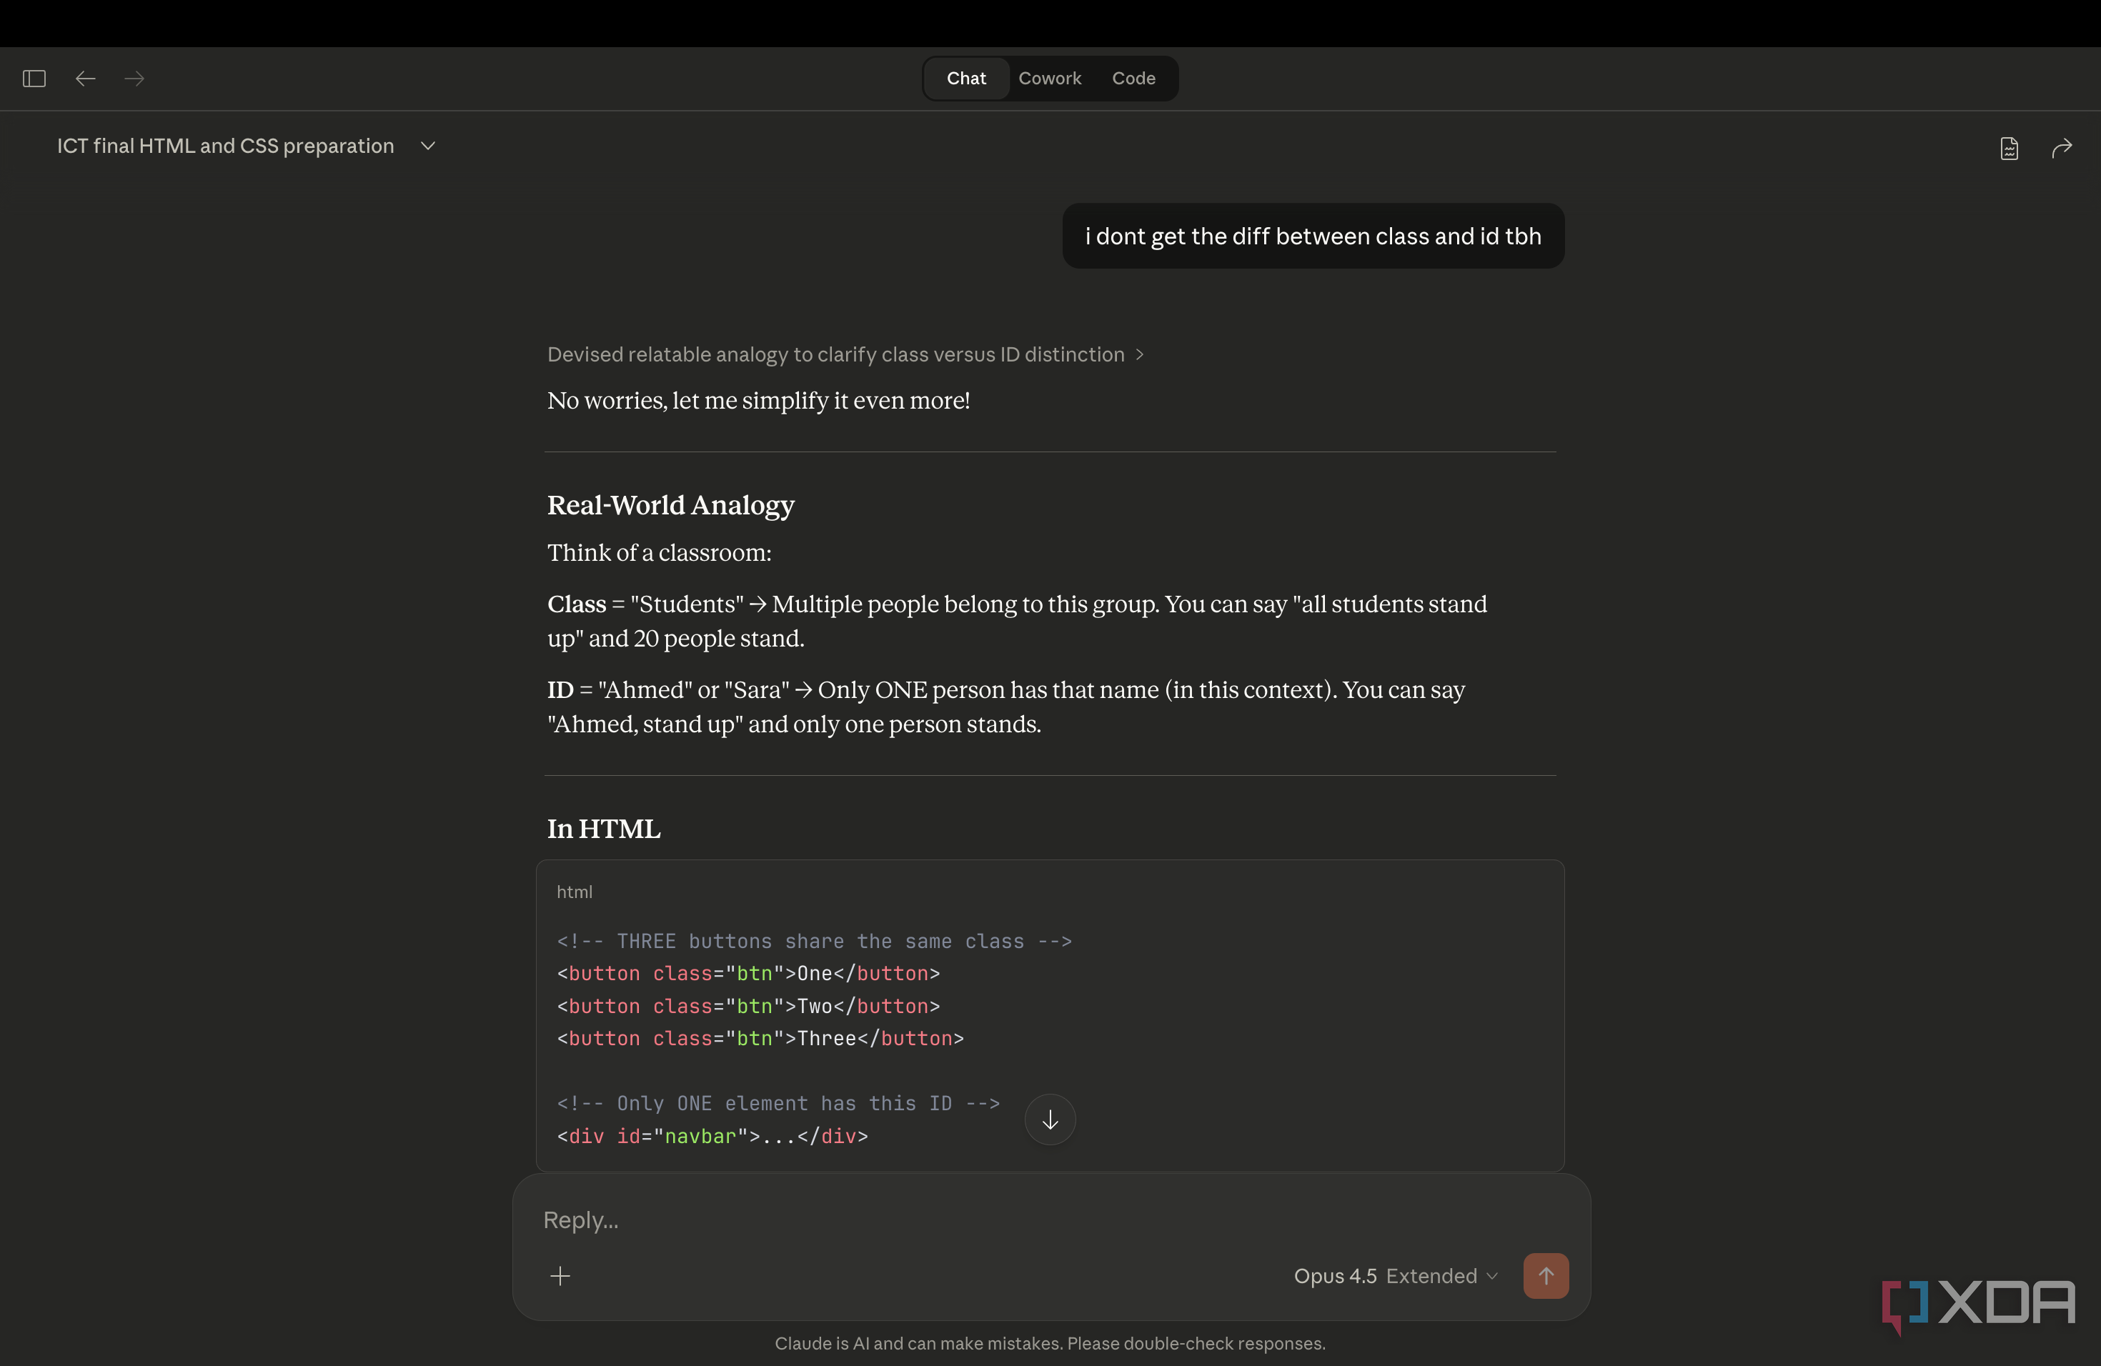Click the 'ID = "Ahmed" or "Sara"' paragraph

[x=1005, y=707]
